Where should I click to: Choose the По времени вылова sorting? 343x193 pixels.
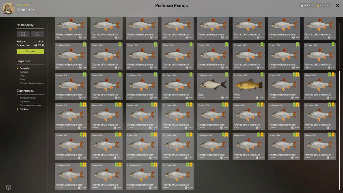30,105
